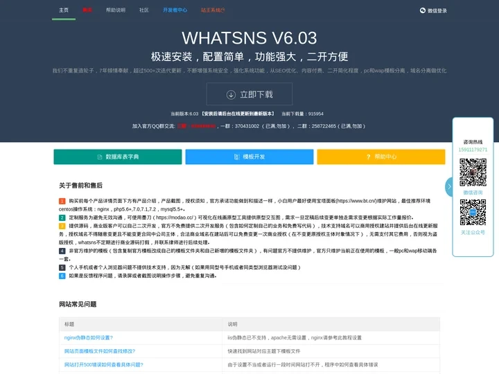
Task: Click the hotline number 15911179271
Action: pos(473,150)
